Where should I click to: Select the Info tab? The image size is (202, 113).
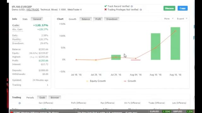pos(15,19)
